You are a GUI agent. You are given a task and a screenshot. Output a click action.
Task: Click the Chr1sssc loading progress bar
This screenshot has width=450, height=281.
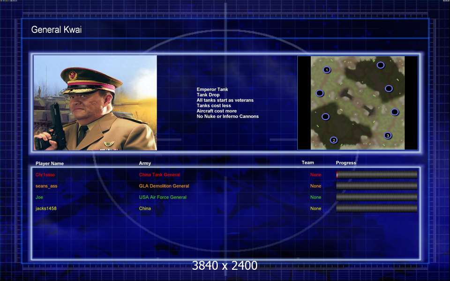(x=376, y=174)
